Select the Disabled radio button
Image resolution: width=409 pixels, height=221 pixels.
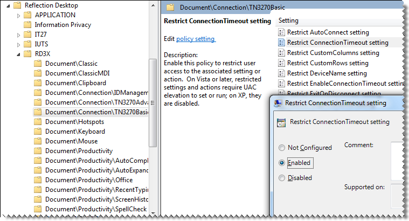pyautogui.click(x=281, y=178)
